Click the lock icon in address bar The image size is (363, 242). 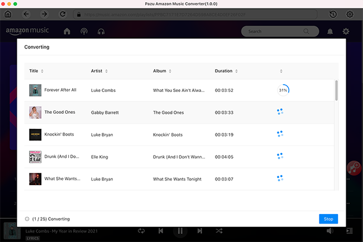point(79,14)
